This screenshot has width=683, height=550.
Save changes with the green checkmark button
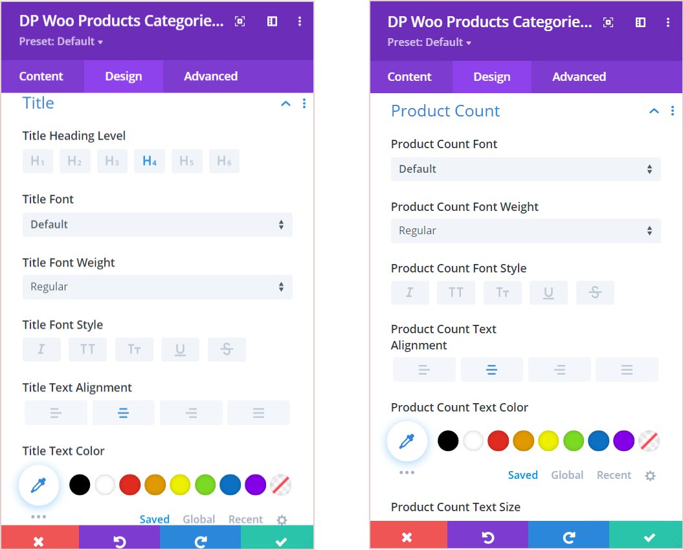click(x=649, y=536)
